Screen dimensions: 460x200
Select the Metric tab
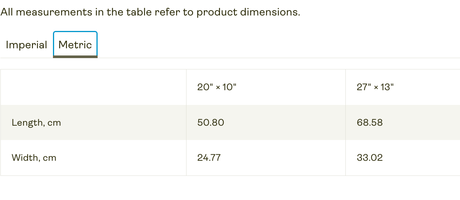pyautogui.click(x=75, y=45)
